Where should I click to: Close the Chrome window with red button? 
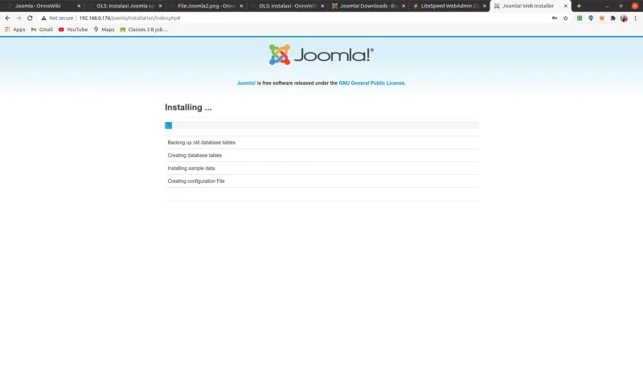(635, 6)
